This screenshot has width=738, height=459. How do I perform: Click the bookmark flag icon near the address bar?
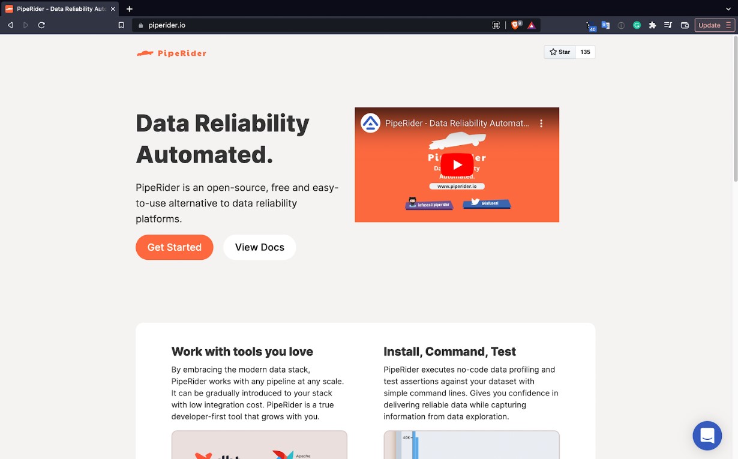121,25
